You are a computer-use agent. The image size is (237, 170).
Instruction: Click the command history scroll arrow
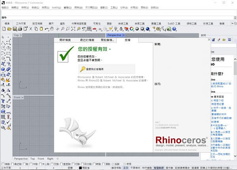coord(235,17)
